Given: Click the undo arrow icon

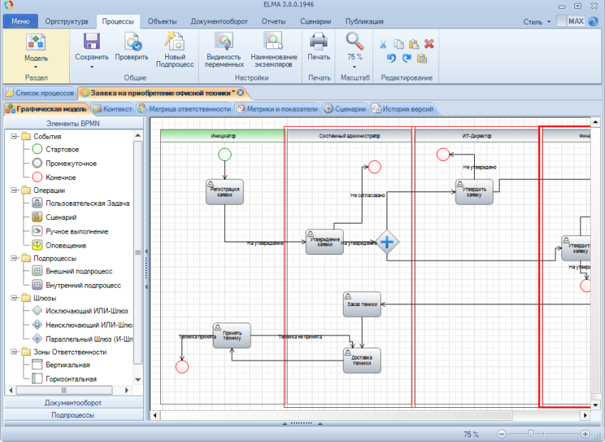Looking at the screenshot, I should tap(391, 58).
